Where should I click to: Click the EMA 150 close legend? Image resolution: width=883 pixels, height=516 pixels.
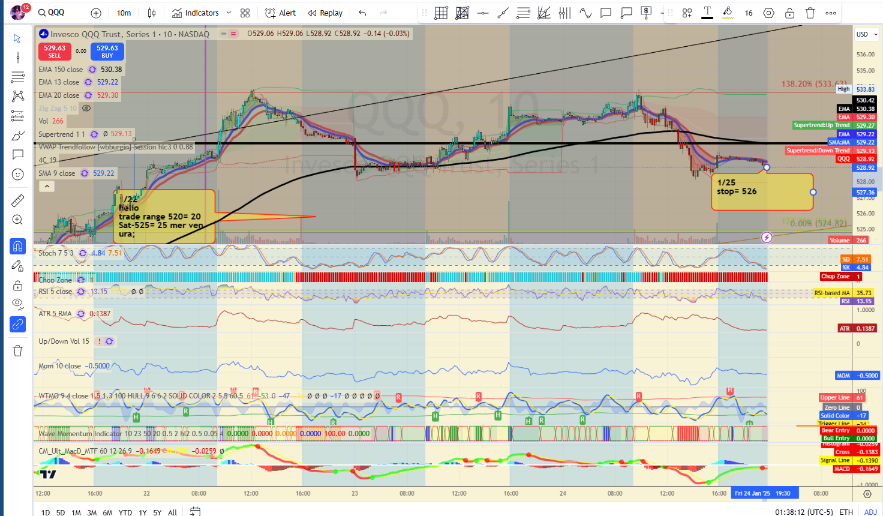pyautogui.click(x=61, y=70)
